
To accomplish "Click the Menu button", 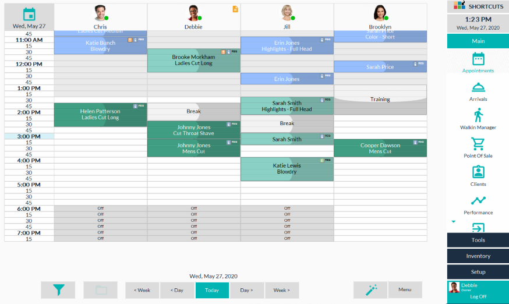I will coord(405,289).
